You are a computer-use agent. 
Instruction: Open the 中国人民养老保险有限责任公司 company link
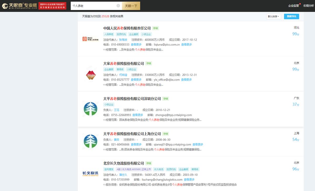127,28
